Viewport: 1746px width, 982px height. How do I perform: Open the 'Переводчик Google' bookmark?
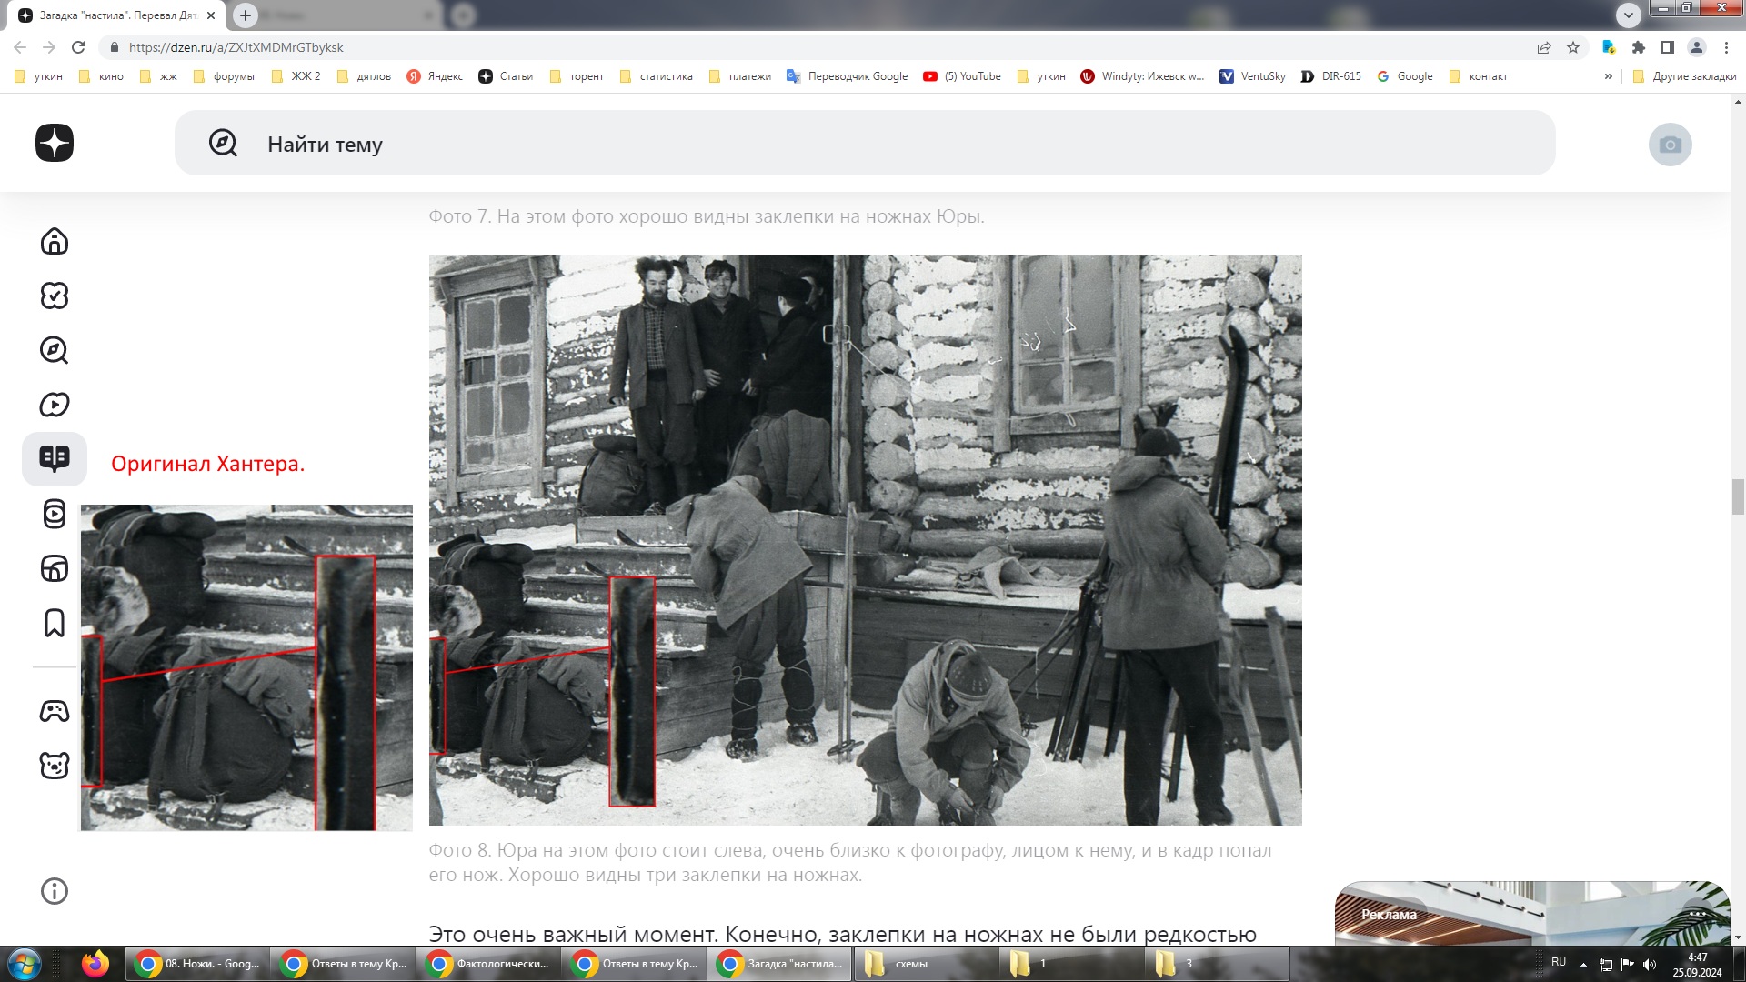[x=848, y=76]
